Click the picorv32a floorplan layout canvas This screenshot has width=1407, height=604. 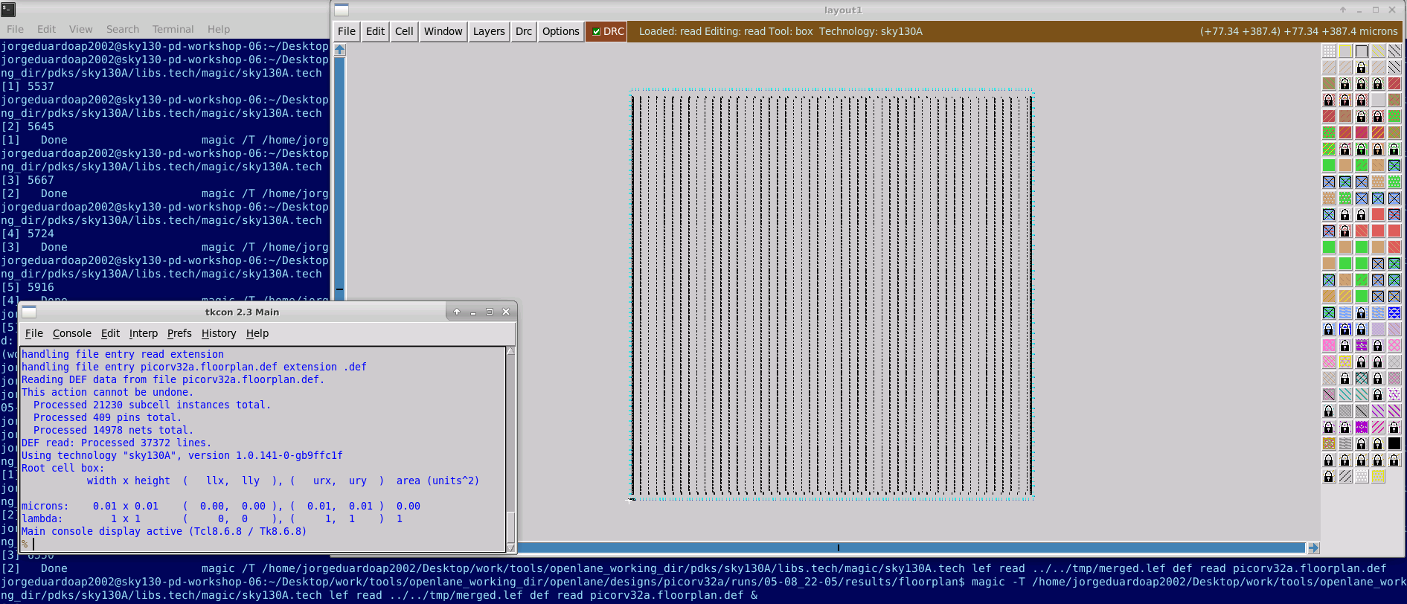pyautogui.click(x=832, y=294)
